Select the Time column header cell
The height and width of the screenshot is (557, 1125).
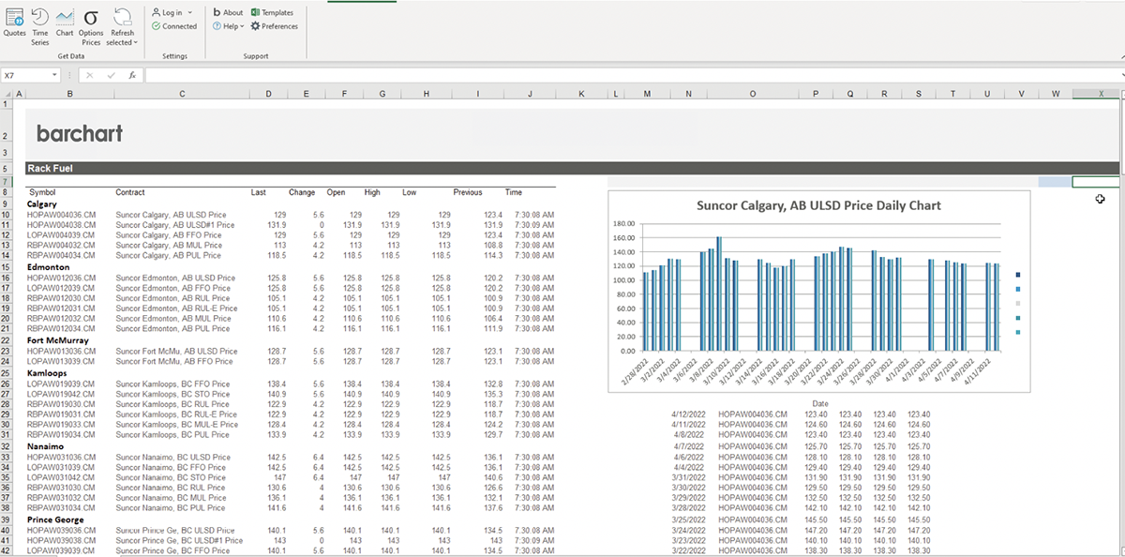coord(514,192)
